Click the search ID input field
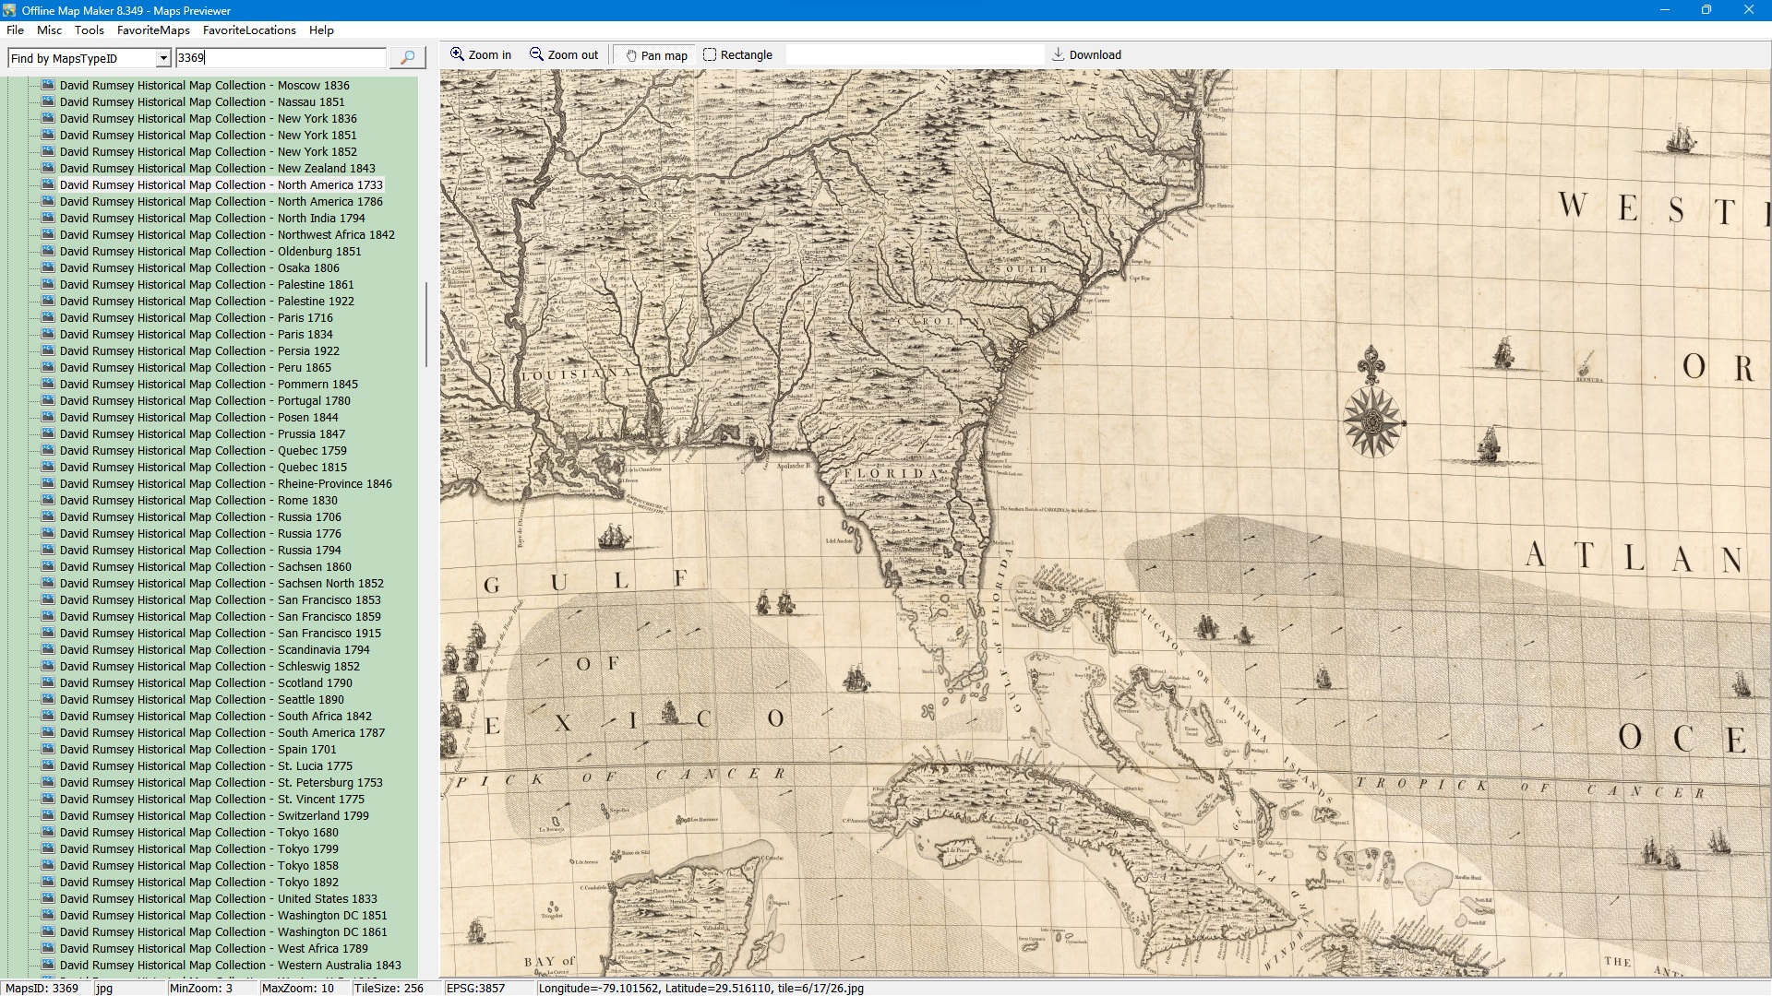 [281, 58]
